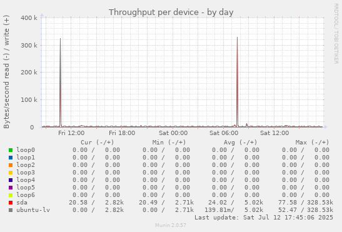Click the sda Max value '77.58'
The width and height of the screenshot is (342, 232).
pos(288,203)
